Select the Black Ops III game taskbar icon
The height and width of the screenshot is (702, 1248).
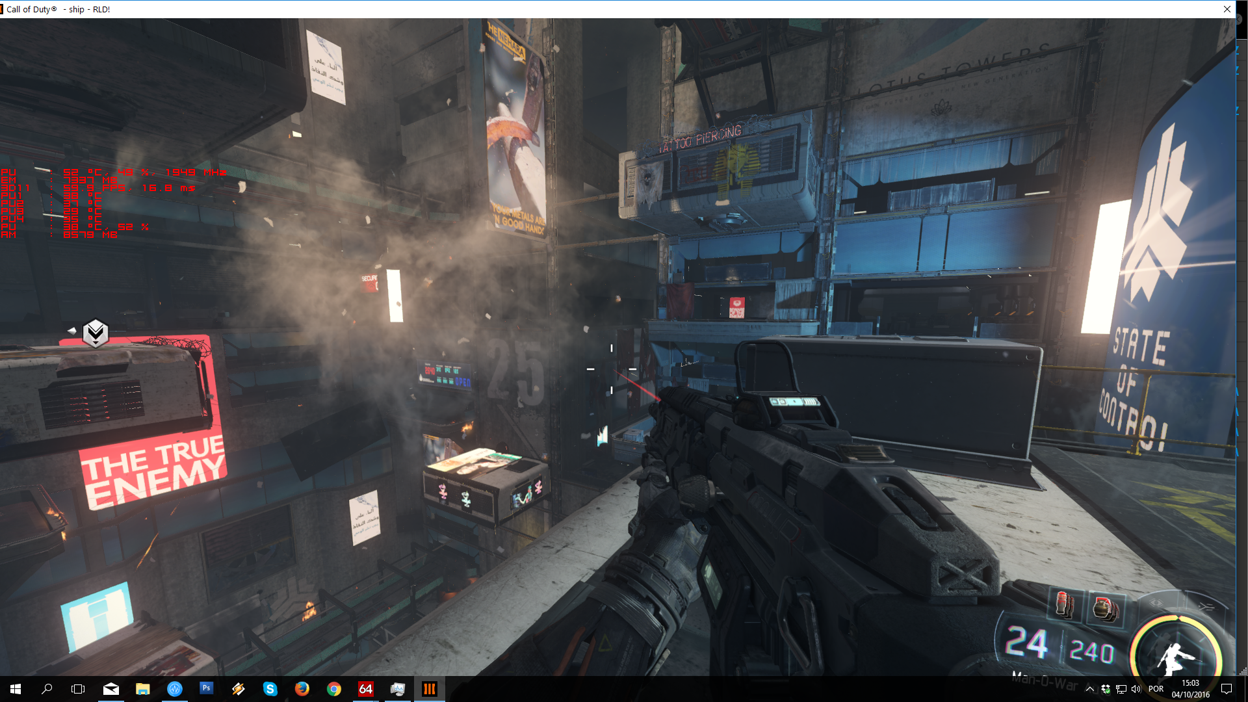point(430,689)
